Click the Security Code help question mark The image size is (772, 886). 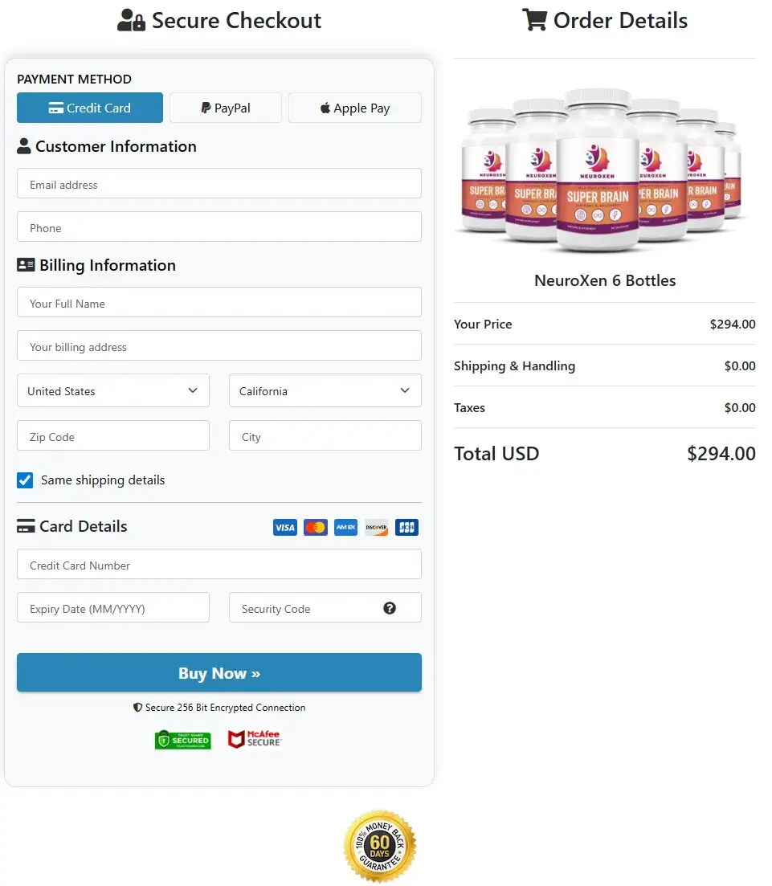(390, 608)
